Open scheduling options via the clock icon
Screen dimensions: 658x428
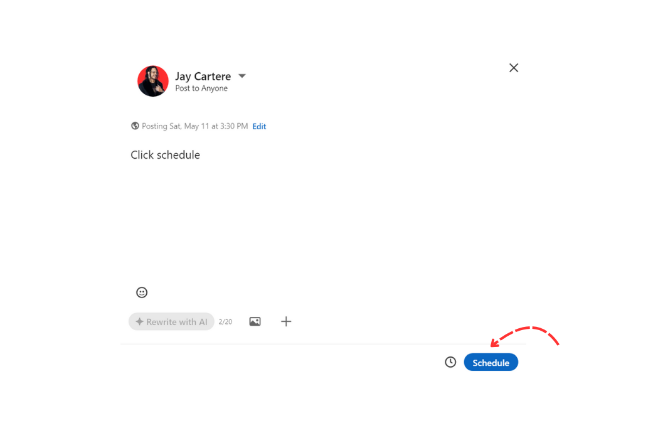click(450, 362)
